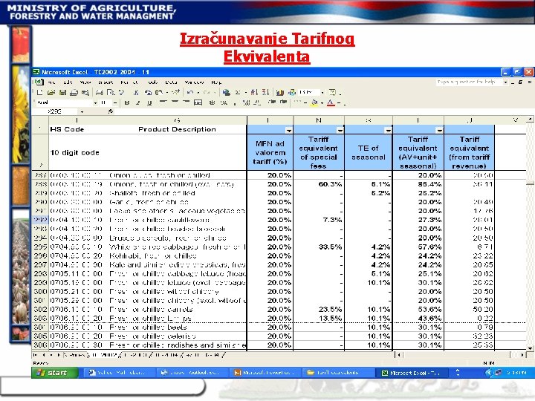Click the Sort Ascending A-Z icon

pyautogui.click(x=254, y=92)
